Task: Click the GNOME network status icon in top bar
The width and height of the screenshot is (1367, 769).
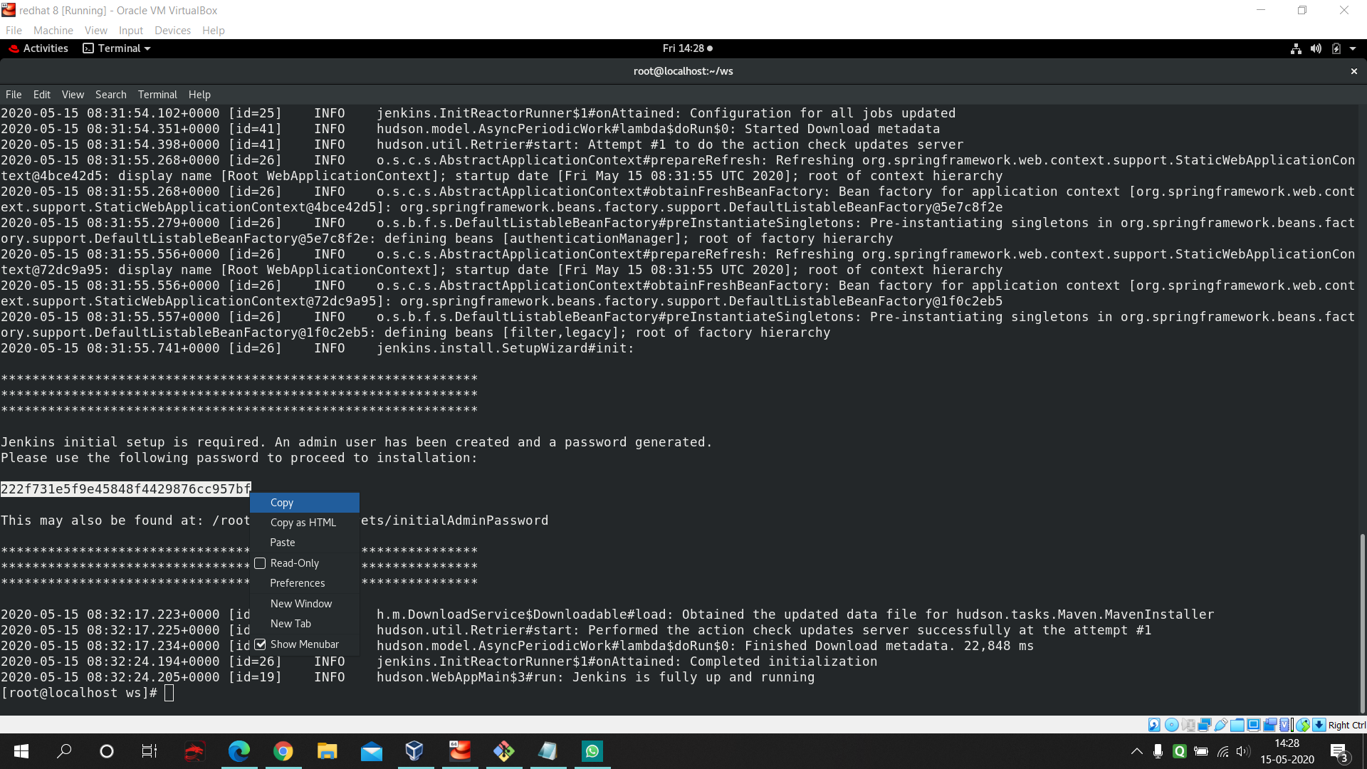Action: tap(1296, 48)
